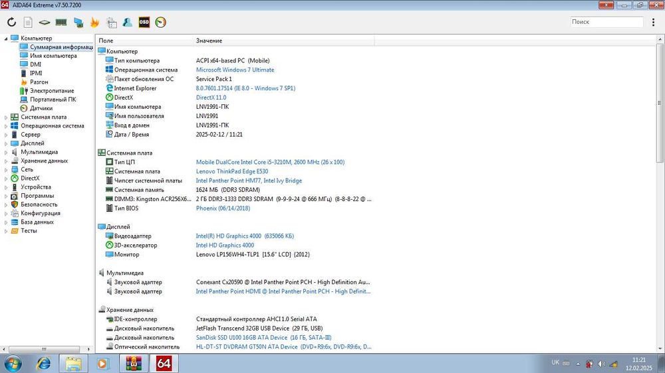Open the monitor diagnostics toolbar icon
This screenshot has height=373, width=665.
coord(78,23)
